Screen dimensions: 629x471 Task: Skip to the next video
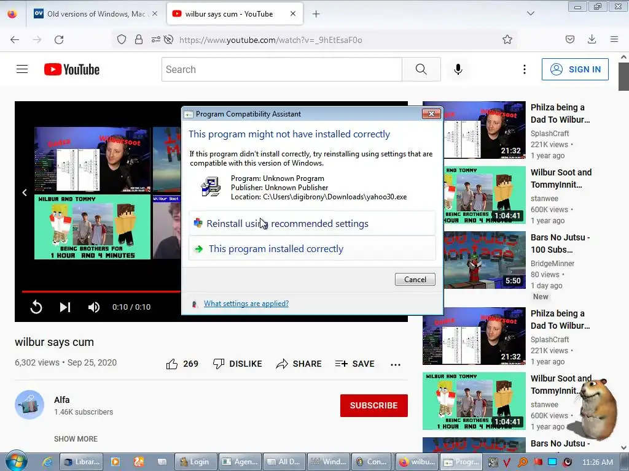click(65, 307)
